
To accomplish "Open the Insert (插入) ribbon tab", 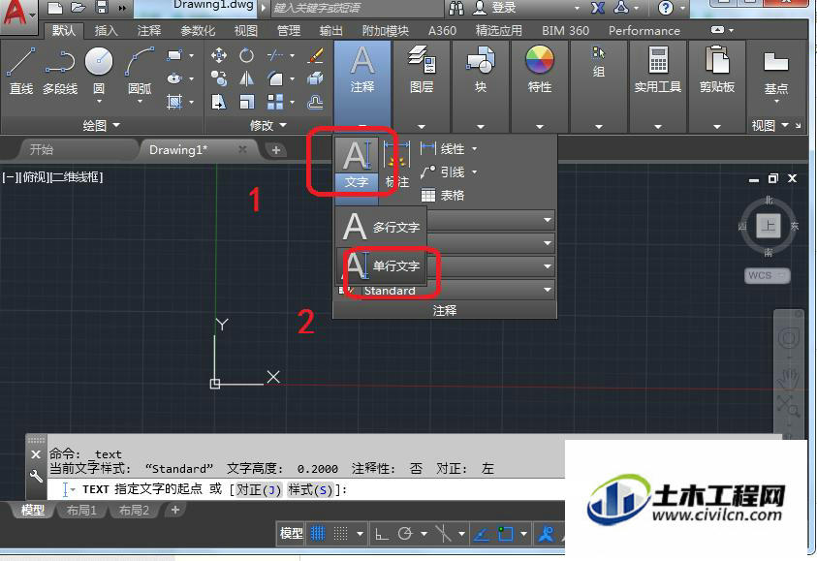I will point(106,31).
